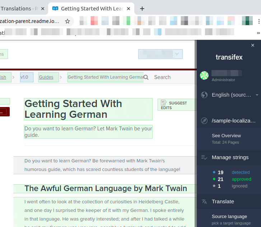The width and height of the screenshot is (261, 227).
Task: Click the Administrator role label
Action: (223, 80)
